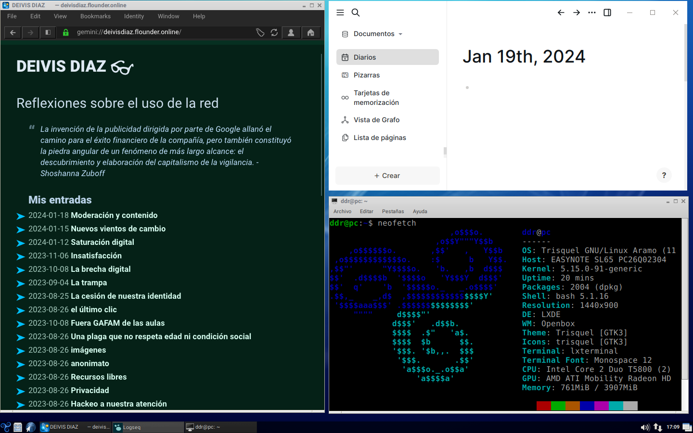
Task: Click the Lagrange page vertical scrollbar
Action: pyautogui.click(x=321, y=125)
